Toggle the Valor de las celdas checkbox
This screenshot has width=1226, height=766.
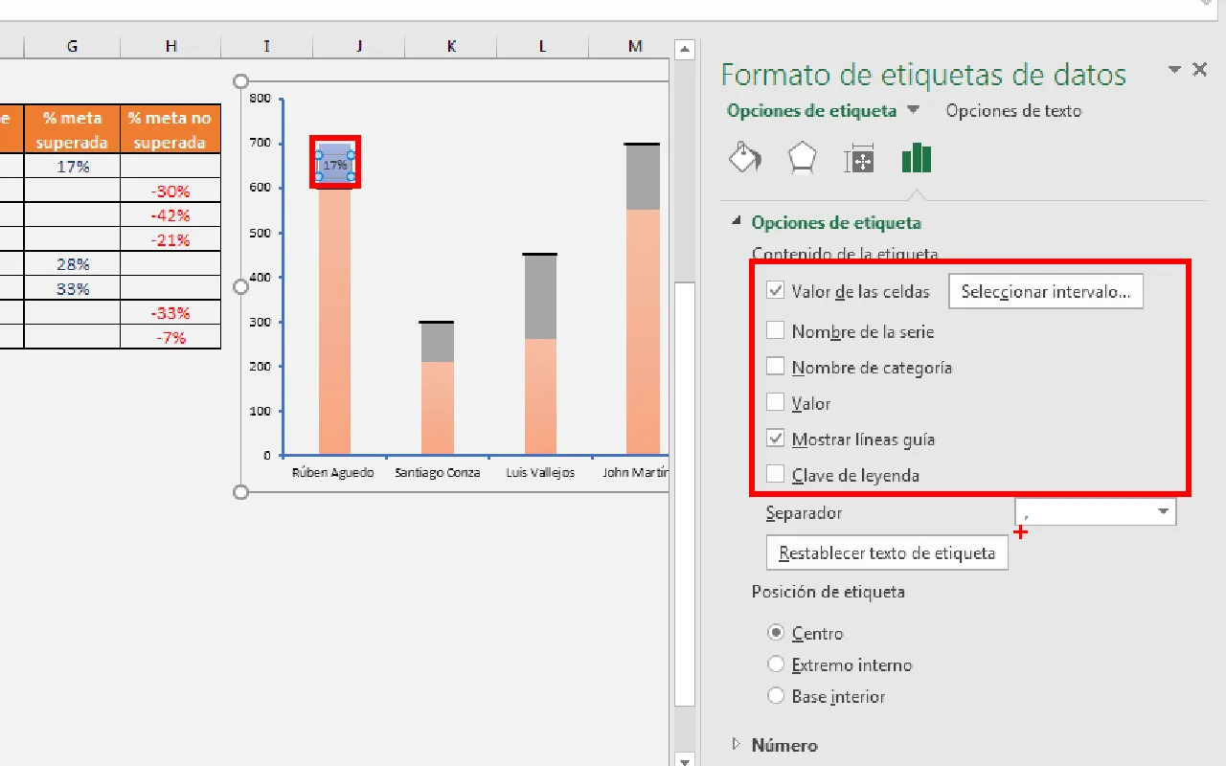[x=776, y=291]
